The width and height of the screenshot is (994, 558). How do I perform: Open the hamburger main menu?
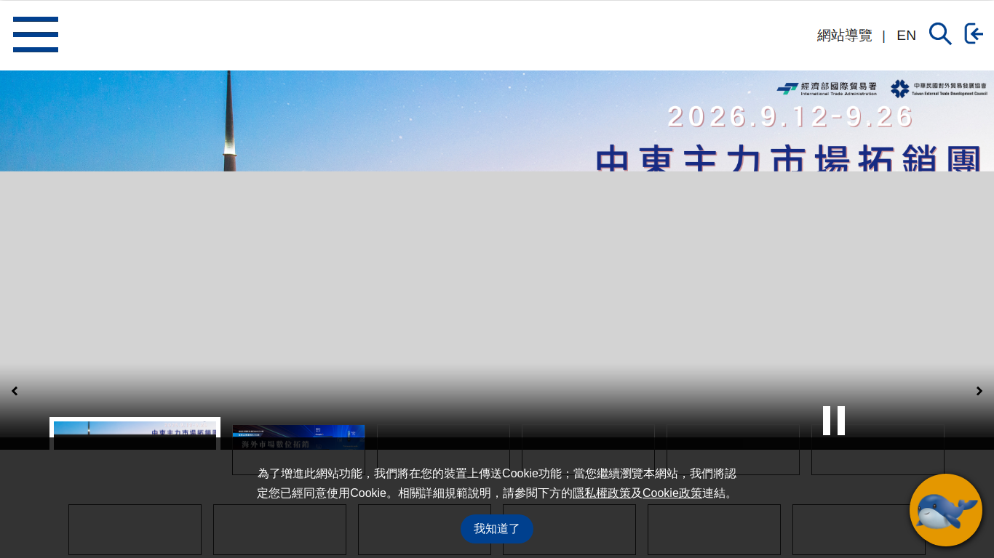[x=36, y=35]
